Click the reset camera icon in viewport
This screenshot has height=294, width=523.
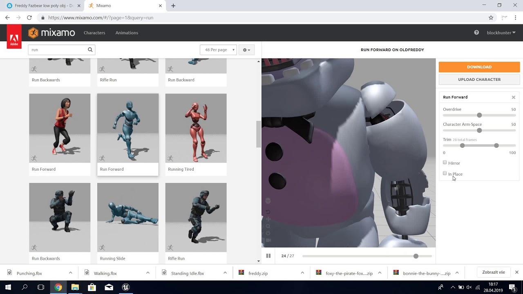pyautogui.click(x=268, y=212)
